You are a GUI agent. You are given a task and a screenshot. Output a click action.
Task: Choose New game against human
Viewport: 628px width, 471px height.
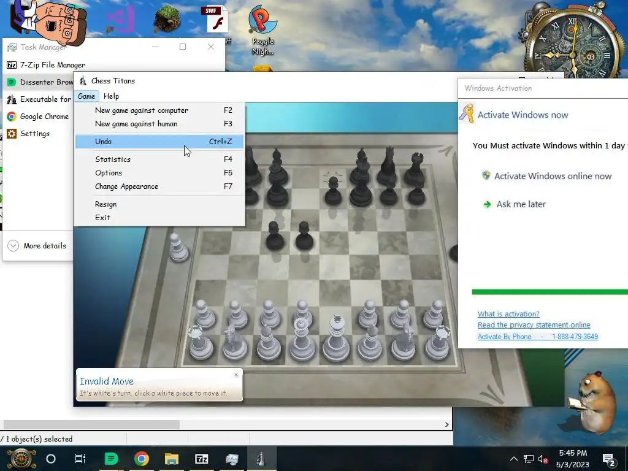coord(159,124)
